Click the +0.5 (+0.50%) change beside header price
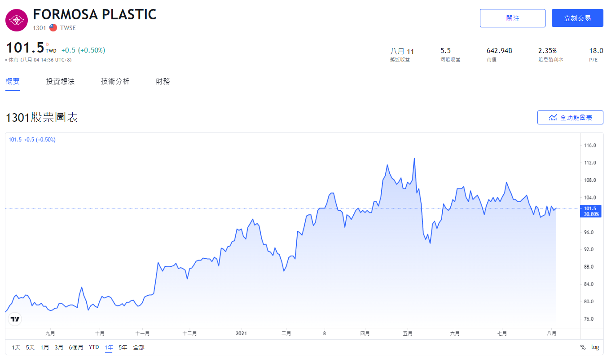The image size is (607, 358). (83, 50)
